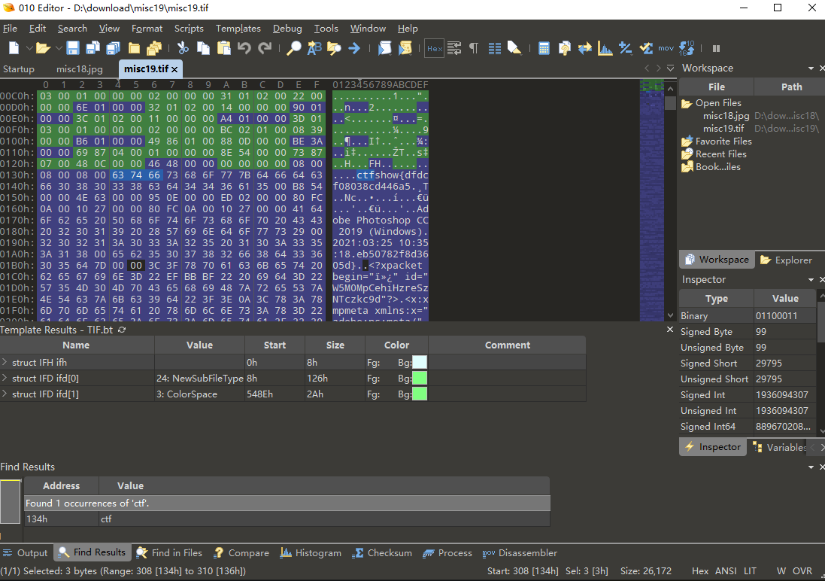Open the Calculator toolbar icon
This screenshot has height=581, width=825.
(544, 48)
